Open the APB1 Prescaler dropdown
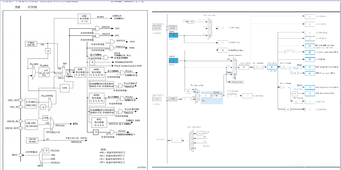 285,67
